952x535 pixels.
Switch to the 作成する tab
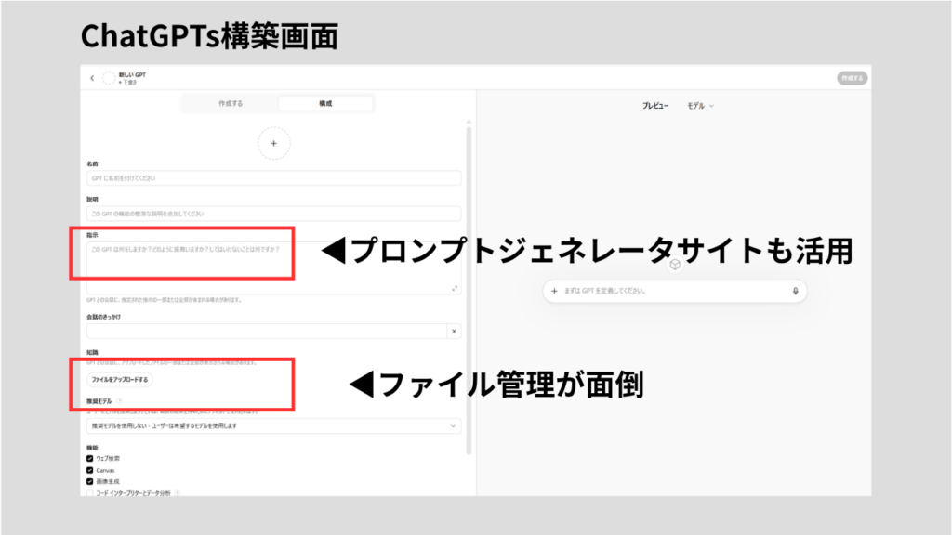(x=230, y=104)
